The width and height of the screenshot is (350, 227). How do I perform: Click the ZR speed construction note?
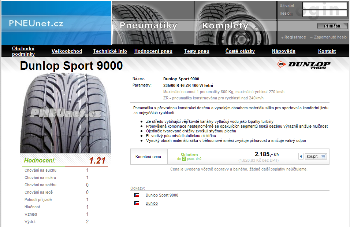click(213, 98)
